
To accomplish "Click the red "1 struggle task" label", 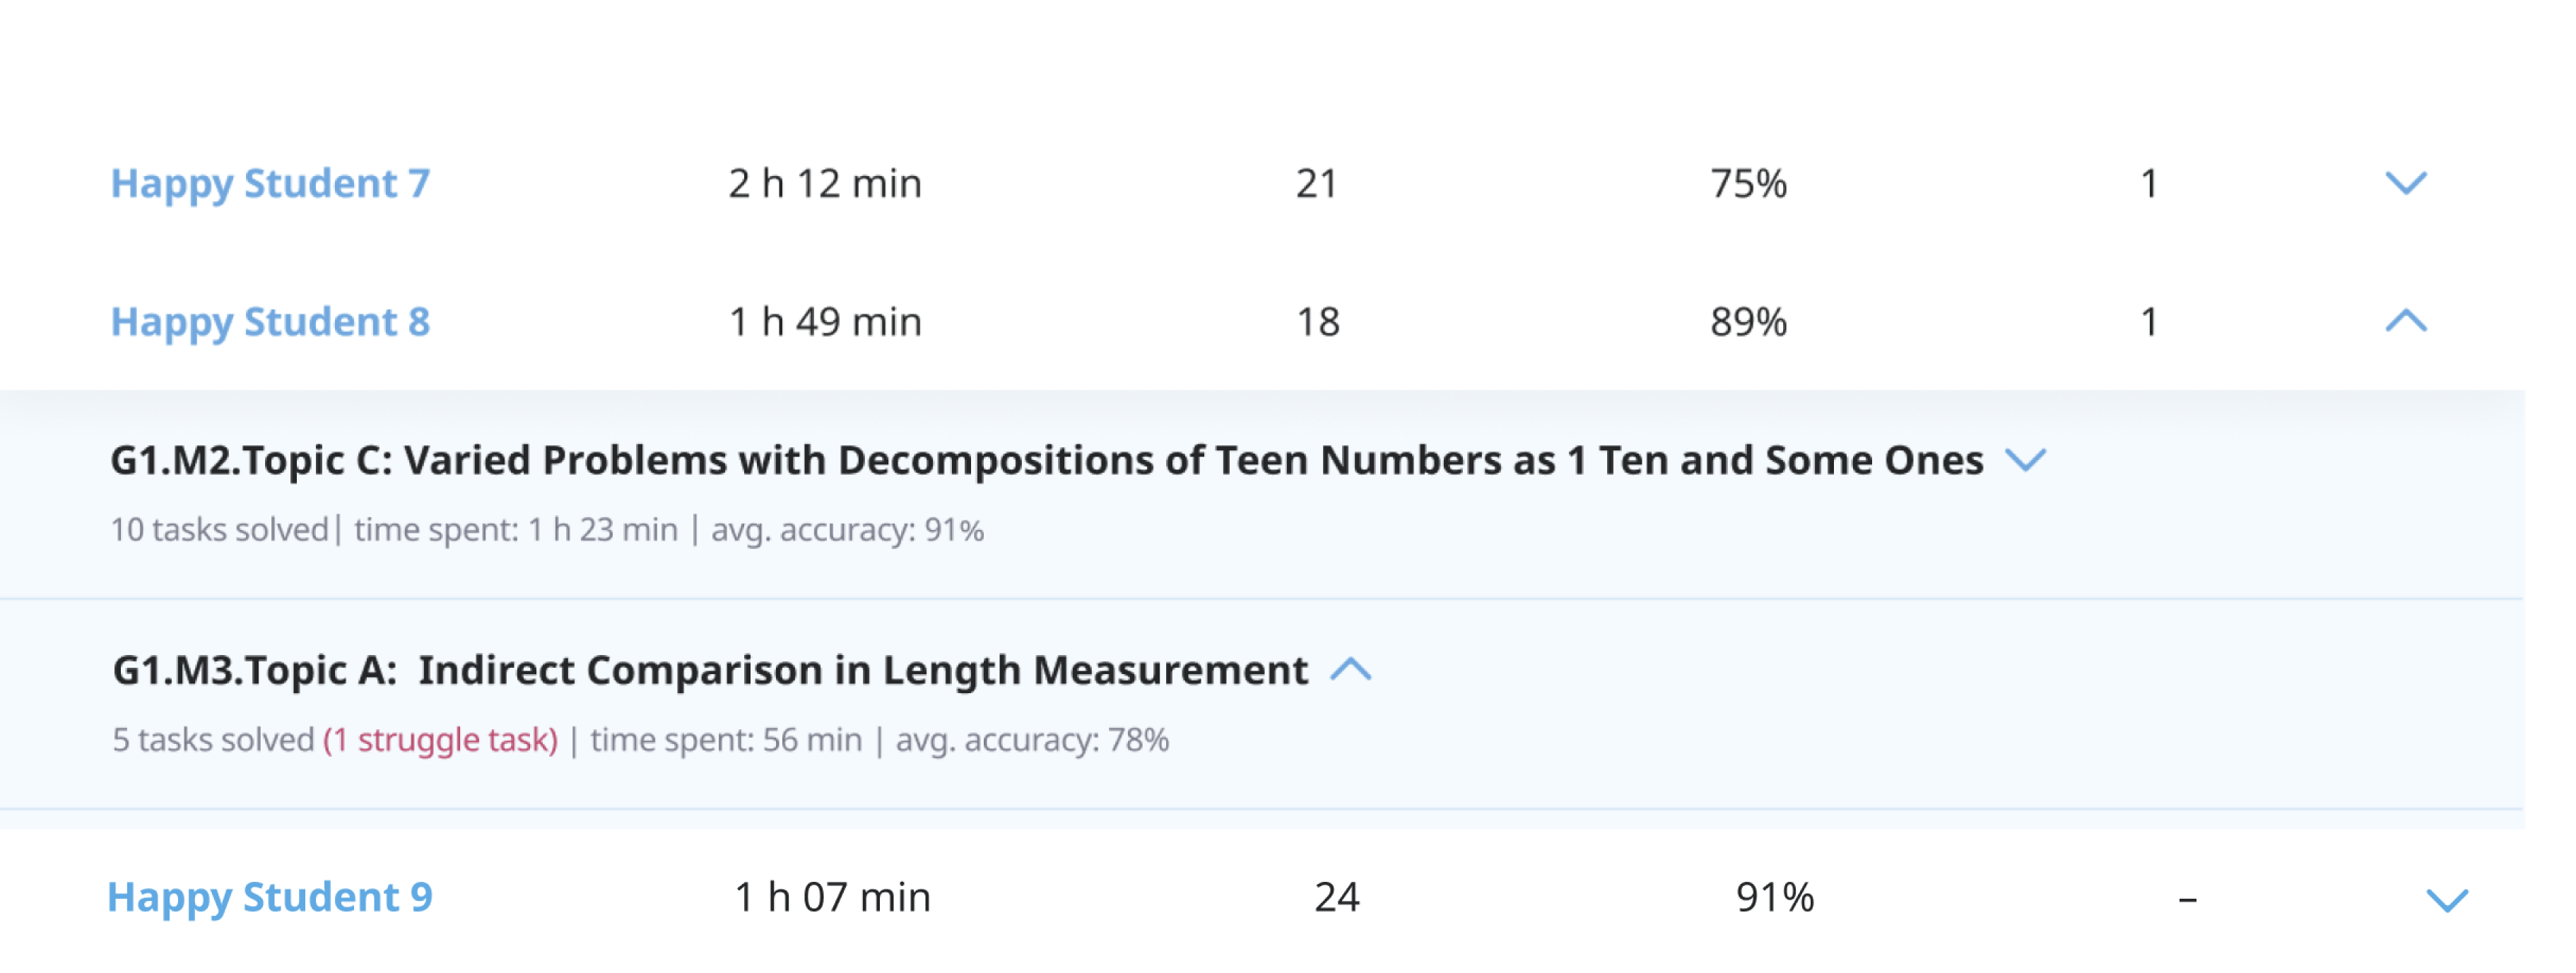I will (x=440, y=740).
